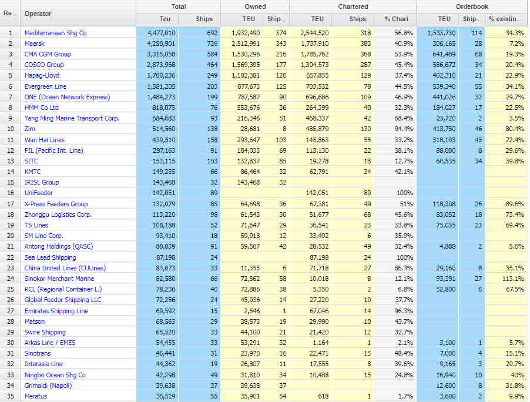Sort by the Rank column header

click(x=10, y=13)
